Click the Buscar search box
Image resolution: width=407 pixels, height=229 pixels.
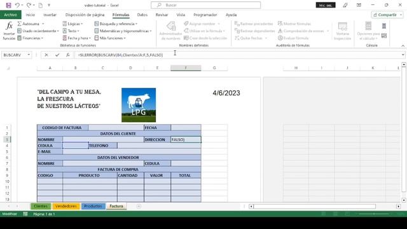(x=206, y=5)
